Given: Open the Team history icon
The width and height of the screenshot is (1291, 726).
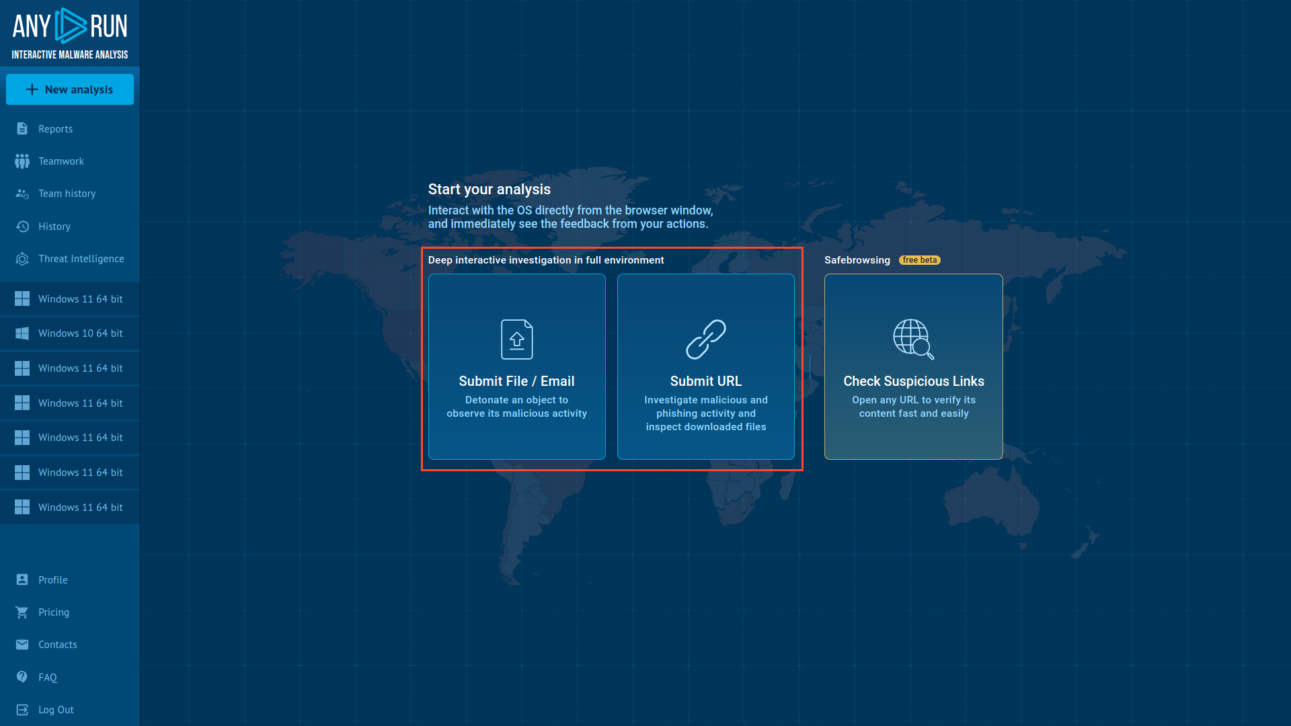Looking at the screenshot, I should [x=22, y=194].
